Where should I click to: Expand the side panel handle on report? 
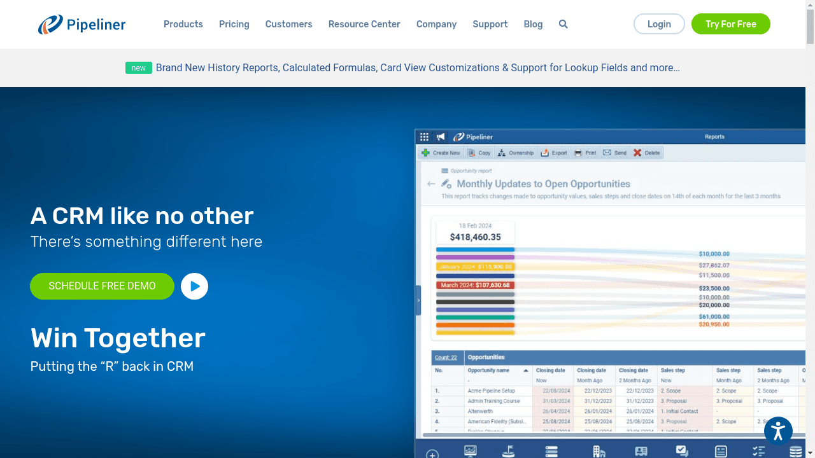pyautogui.click(x=418, y=300)
